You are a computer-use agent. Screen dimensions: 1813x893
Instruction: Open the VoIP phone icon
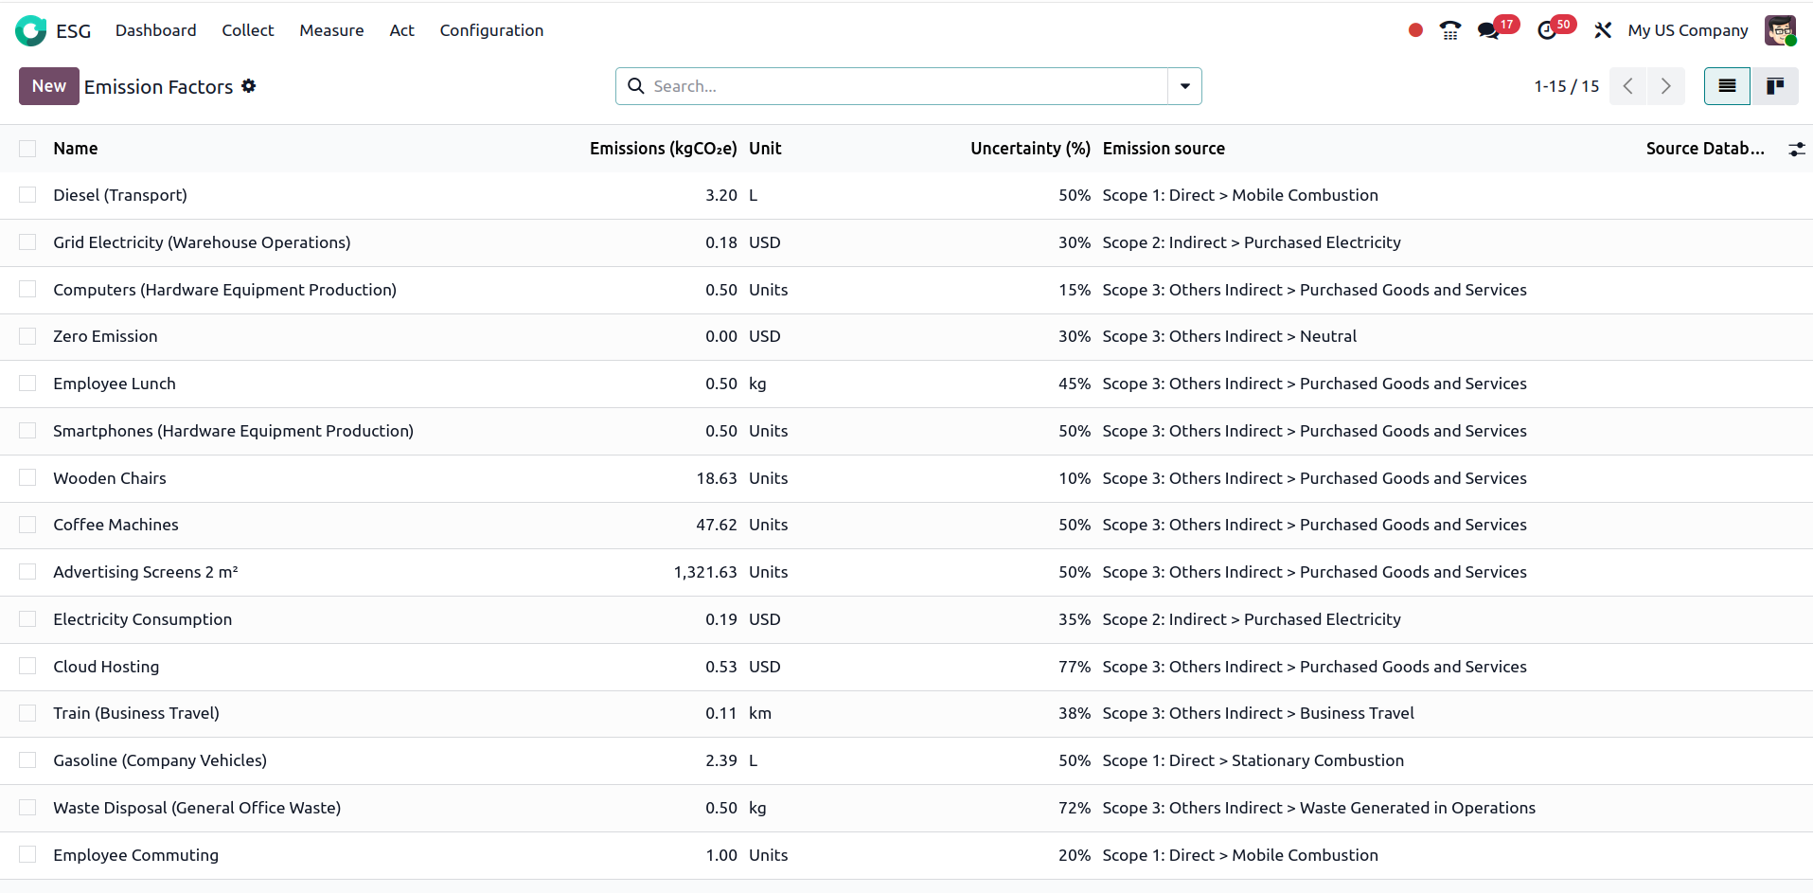(x=1449, y=30)
